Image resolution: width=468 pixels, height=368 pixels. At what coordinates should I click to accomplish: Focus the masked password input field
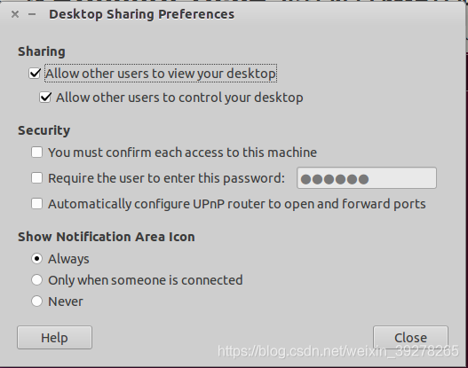(x=367, y=178)
